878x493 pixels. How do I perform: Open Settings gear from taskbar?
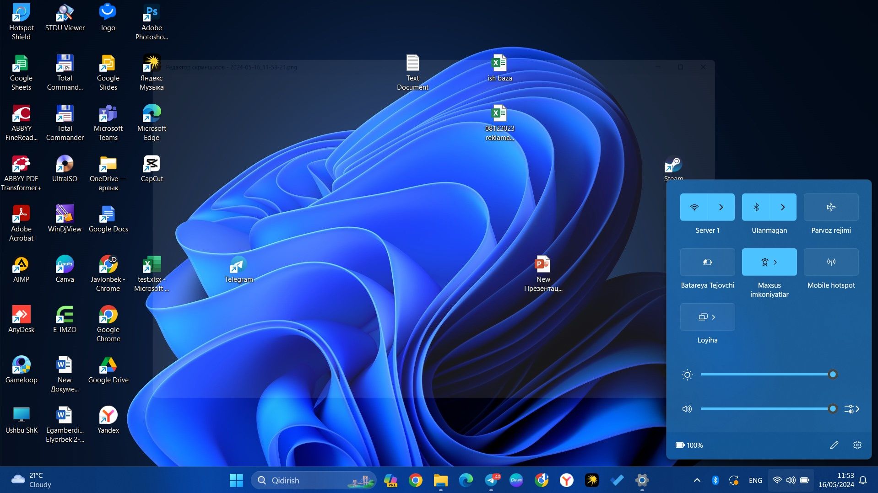(642, 480)
